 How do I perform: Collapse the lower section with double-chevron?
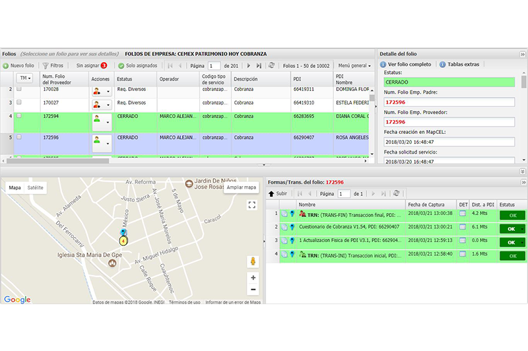tap(523, 172)
